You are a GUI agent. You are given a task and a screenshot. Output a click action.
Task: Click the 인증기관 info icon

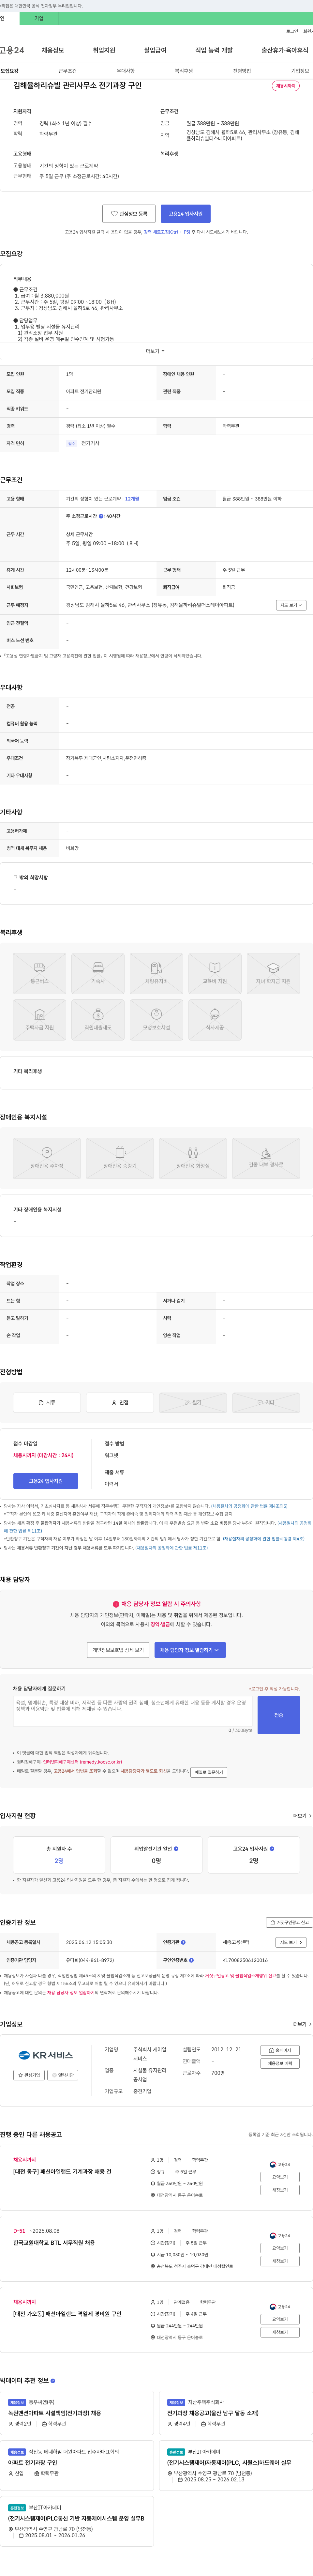(x=183, y=1942)
